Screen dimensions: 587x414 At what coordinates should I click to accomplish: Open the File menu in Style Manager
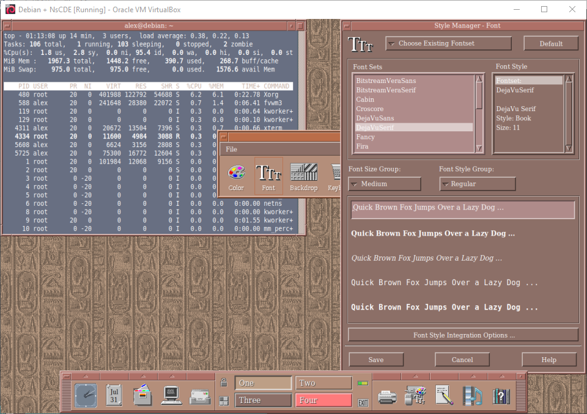point(231,149)
